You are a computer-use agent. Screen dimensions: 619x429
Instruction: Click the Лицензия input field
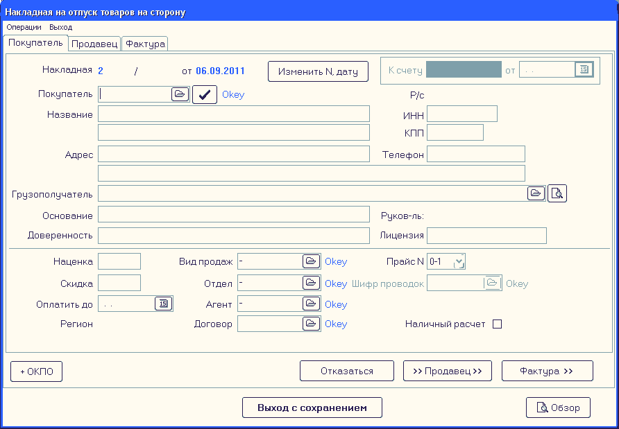486,236
